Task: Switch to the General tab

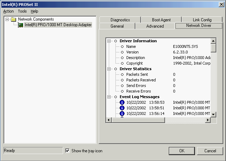Action: 117,26
